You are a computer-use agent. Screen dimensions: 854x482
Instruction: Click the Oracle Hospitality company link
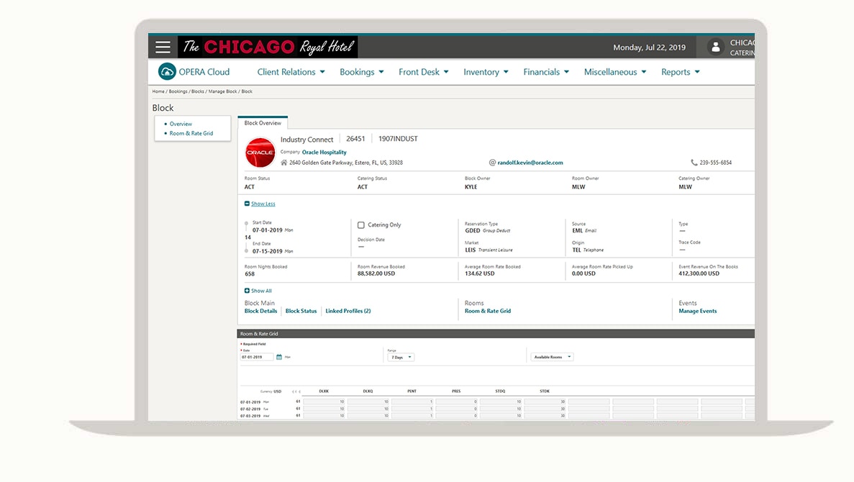coord(324,153)
